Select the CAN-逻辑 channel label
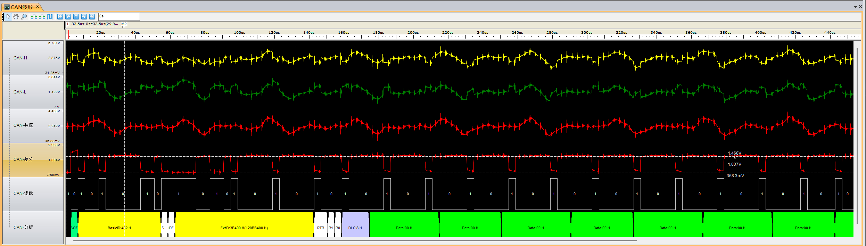The width and height of the screenshot is (866, 246). tap(23, 194)
